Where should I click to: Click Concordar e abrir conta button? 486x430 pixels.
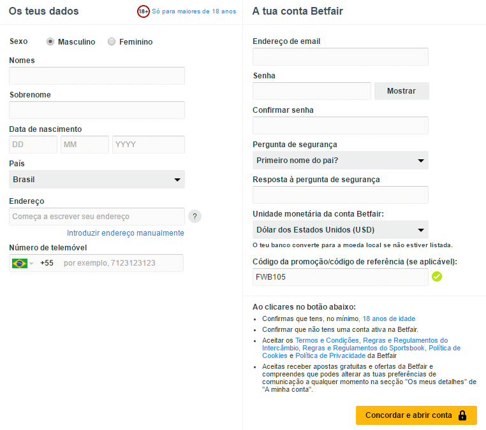(x=416, y=415)
